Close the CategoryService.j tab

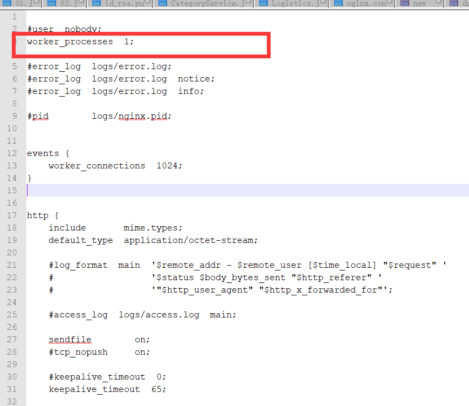pyautogui.click(x=249, y=2)
